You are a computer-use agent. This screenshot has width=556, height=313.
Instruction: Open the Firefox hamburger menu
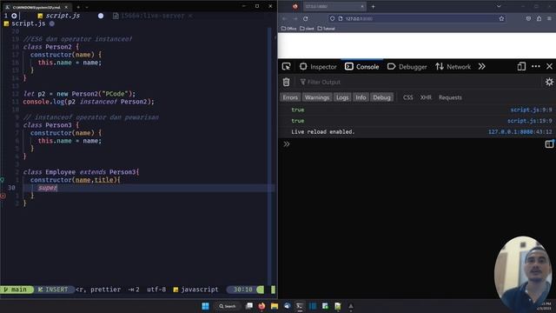[x=549, y=18]
